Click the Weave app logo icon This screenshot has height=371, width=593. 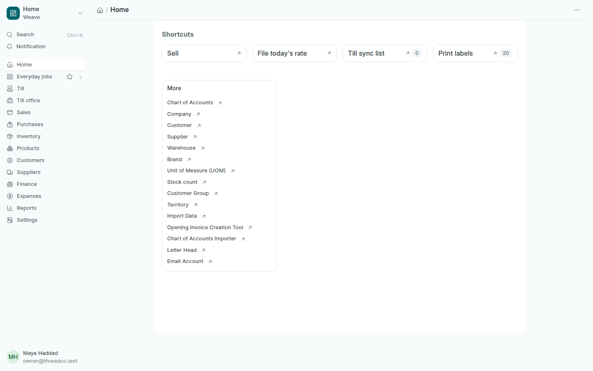coord(13,13)
